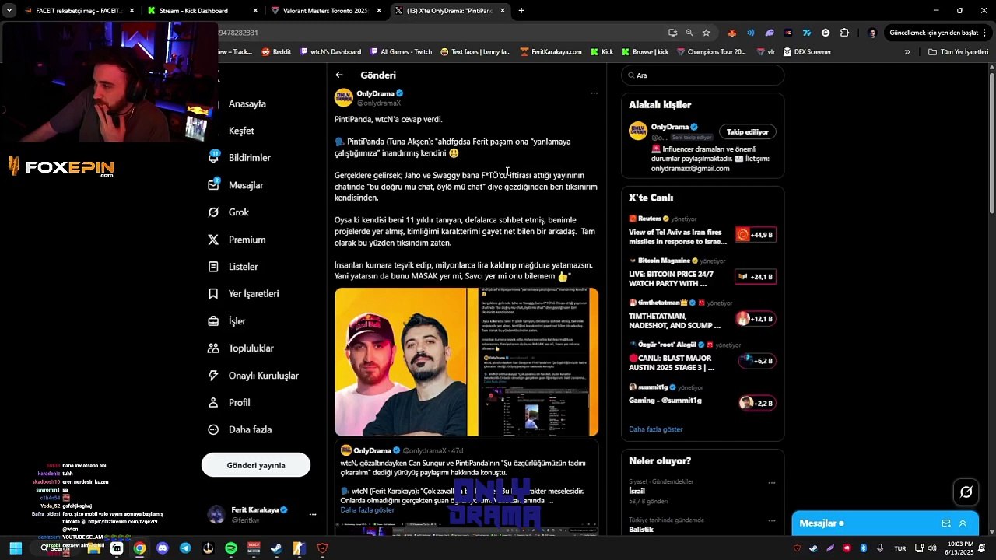
Task: Open the Chrome tab search dropdown
Action: tap(9, 11)
